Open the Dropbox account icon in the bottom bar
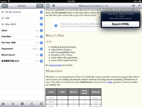 (22, 104)
